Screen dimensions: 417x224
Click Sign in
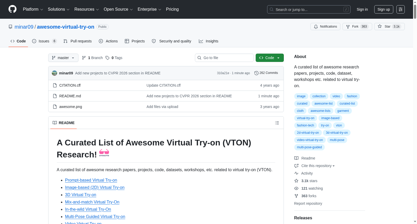[362, 9]
